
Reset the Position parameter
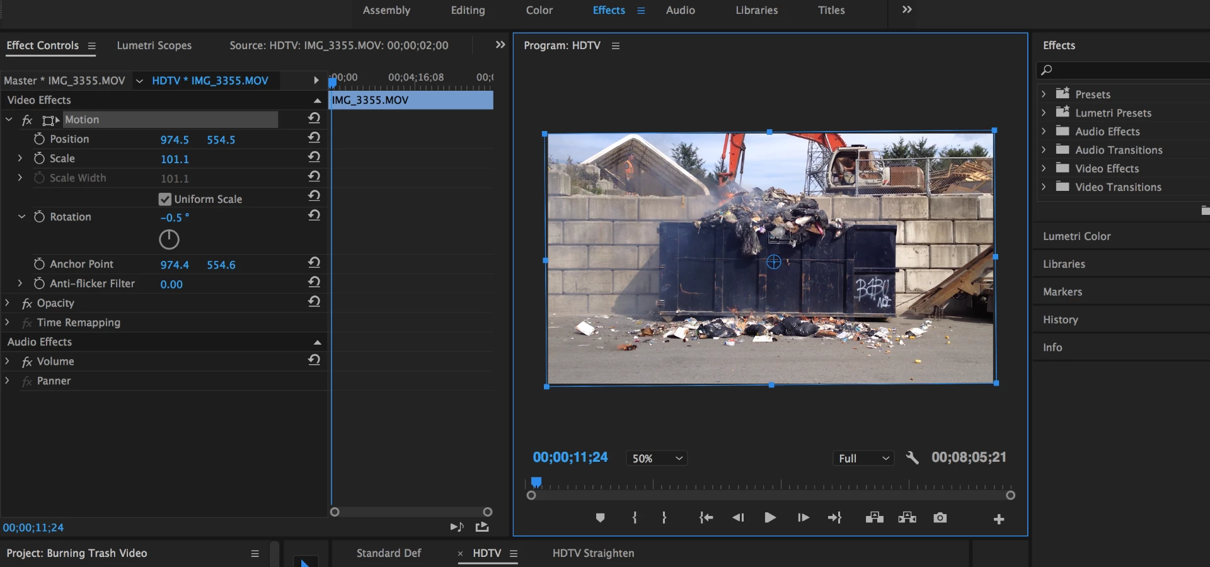click(x=314, y=138)
